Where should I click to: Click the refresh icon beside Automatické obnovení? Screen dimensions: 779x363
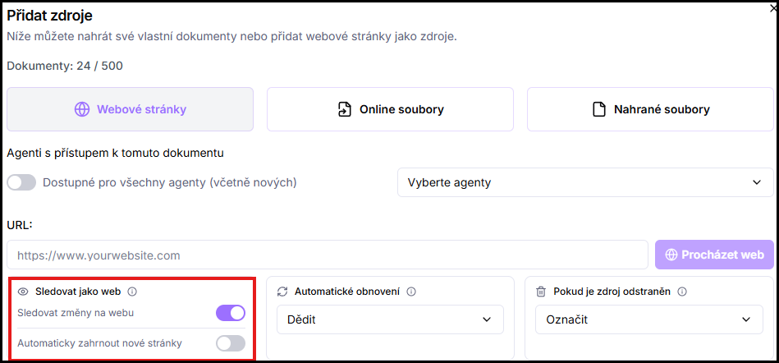[282, 292]
